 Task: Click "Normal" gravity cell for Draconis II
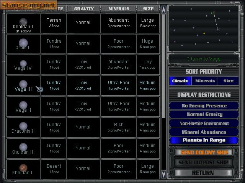(83, 127)
